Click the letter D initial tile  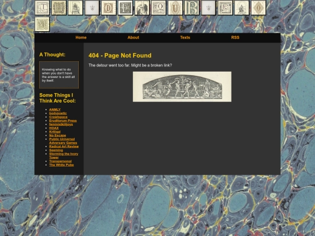coord(108,8)
